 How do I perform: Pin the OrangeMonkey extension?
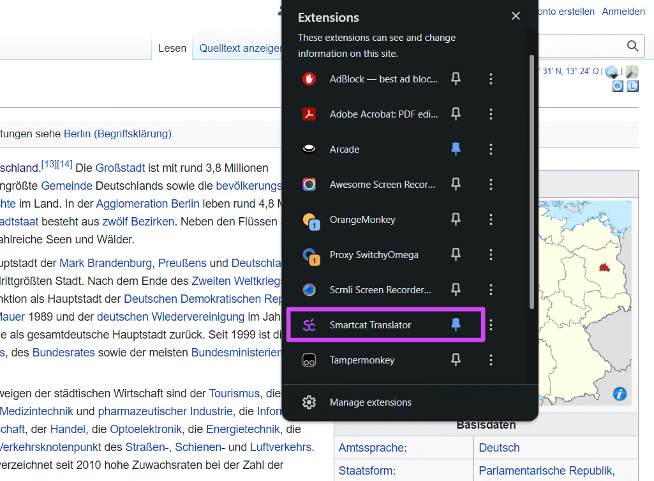coord(456,219)
